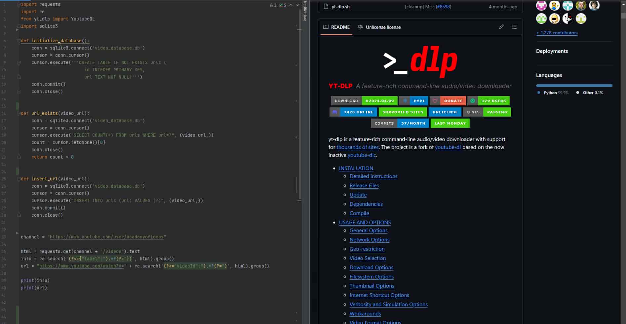Viewport: 626px width, 324px height.
Task: Go to USAGE AND OPTIONS link
Action: [x=365, y=223]
